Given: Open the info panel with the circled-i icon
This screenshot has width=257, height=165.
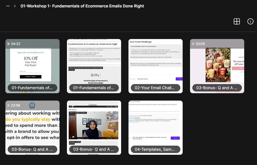Looking at the screenshot, I should coord(250,21).
